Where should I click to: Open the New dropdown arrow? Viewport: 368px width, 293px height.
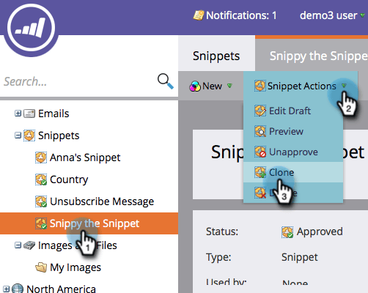229,86
